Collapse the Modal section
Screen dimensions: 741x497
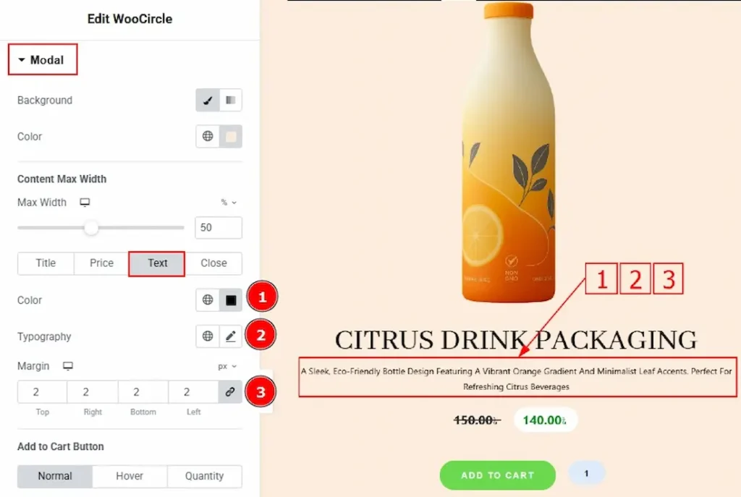[41, 60]
